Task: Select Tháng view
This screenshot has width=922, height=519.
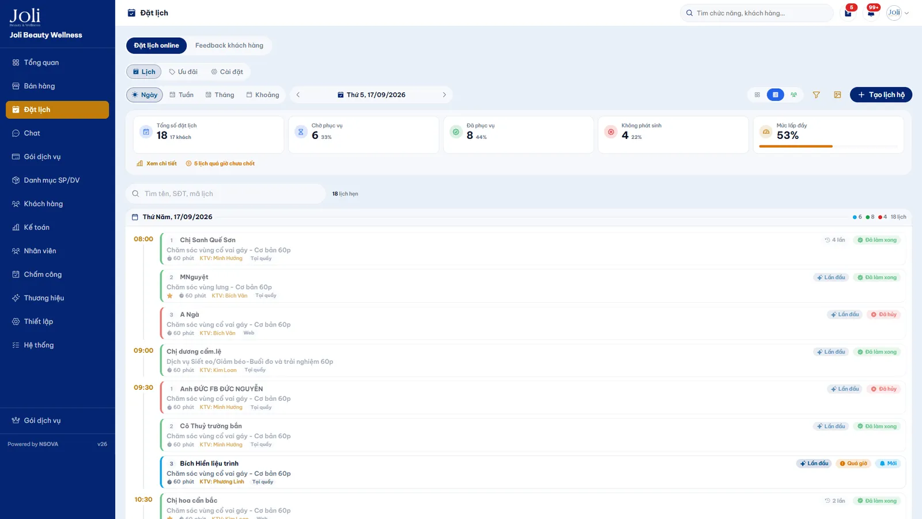Action: tap(220, 95)
